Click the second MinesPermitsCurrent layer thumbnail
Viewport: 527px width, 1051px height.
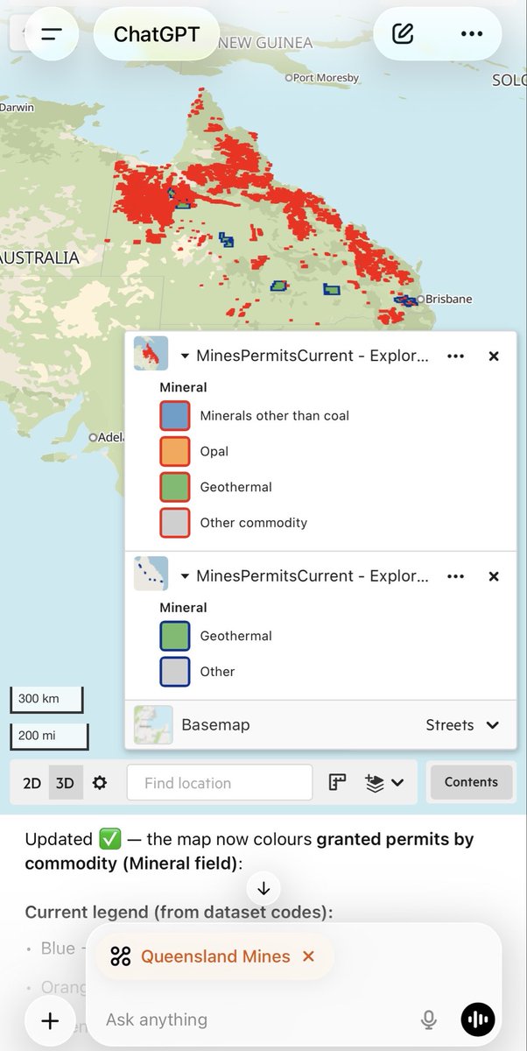(x=151, y=574)
